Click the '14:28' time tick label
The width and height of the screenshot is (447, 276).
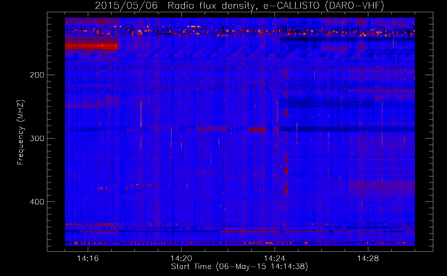coord(368,259)
